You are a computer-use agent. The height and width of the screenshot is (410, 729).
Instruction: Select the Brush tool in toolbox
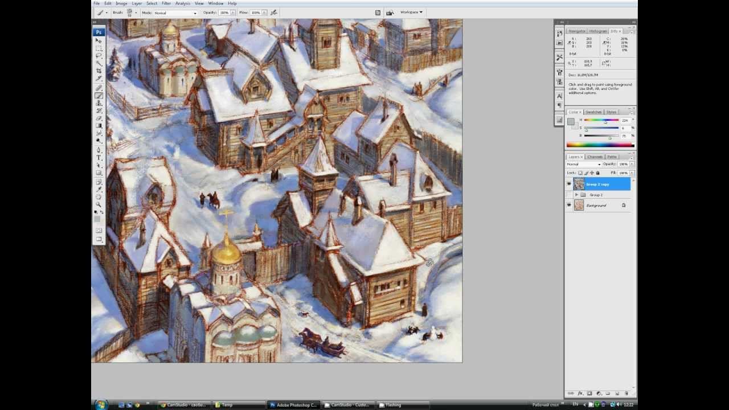(x=99, y=95)
